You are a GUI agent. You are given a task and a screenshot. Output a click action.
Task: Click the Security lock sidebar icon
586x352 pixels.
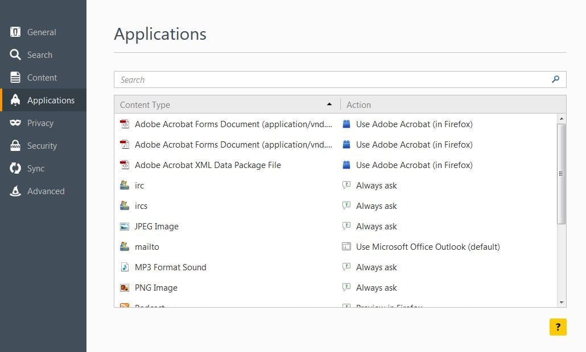click(15, 145)
